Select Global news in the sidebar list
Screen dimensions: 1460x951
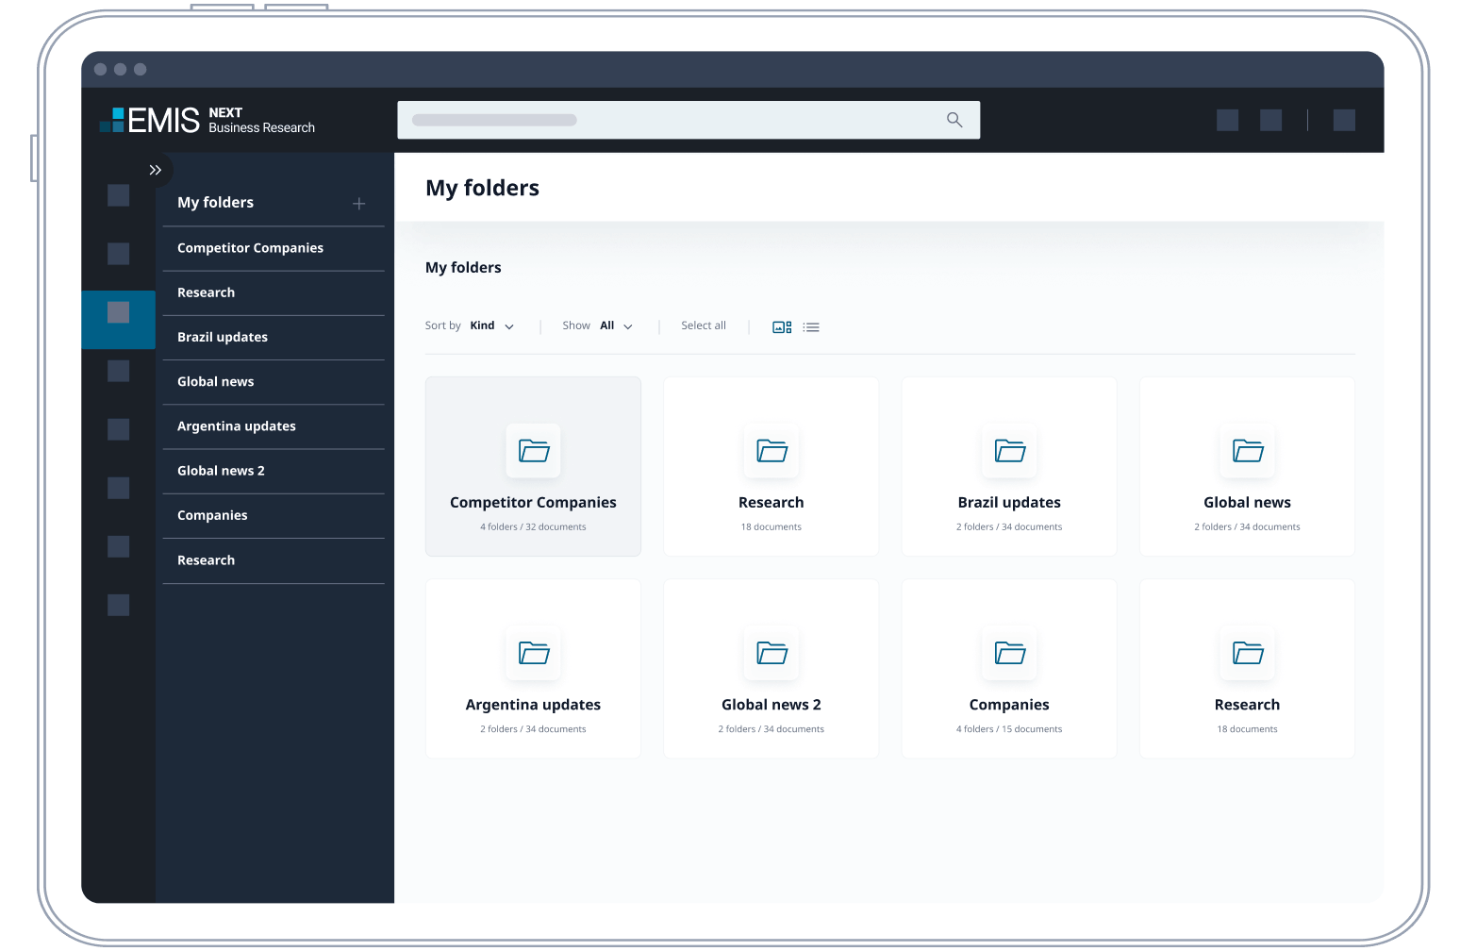pos(216,382)
